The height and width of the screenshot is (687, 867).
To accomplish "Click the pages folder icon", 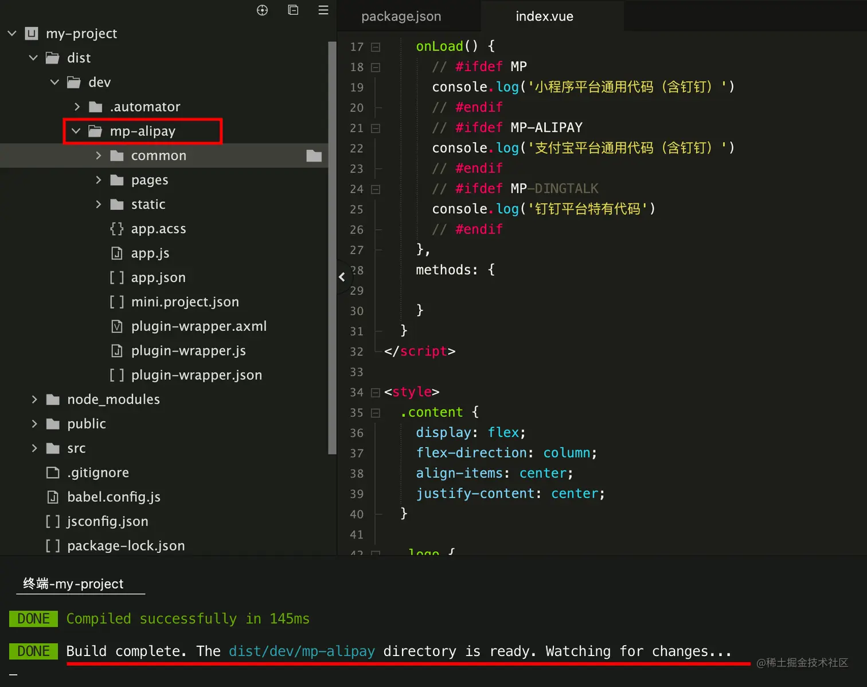I will click(x=117, y=180).
